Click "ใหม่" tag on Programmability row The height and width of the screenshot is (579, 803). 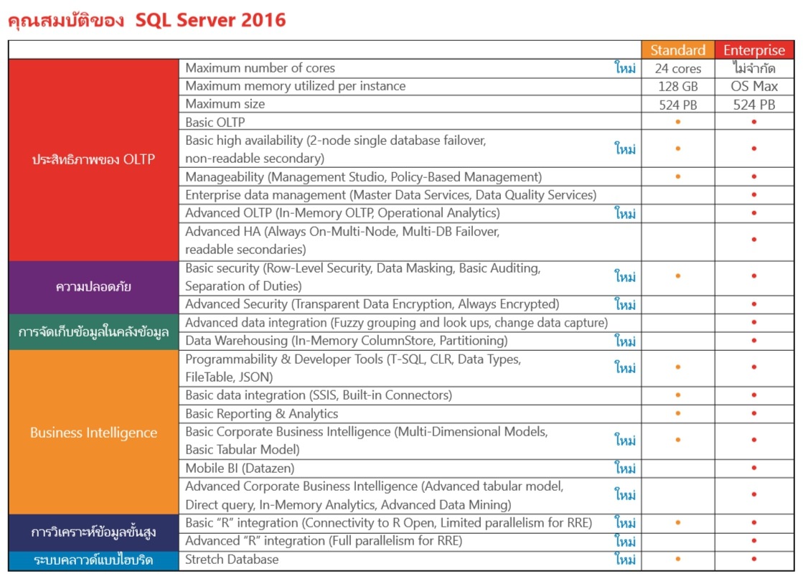(625, 367)
